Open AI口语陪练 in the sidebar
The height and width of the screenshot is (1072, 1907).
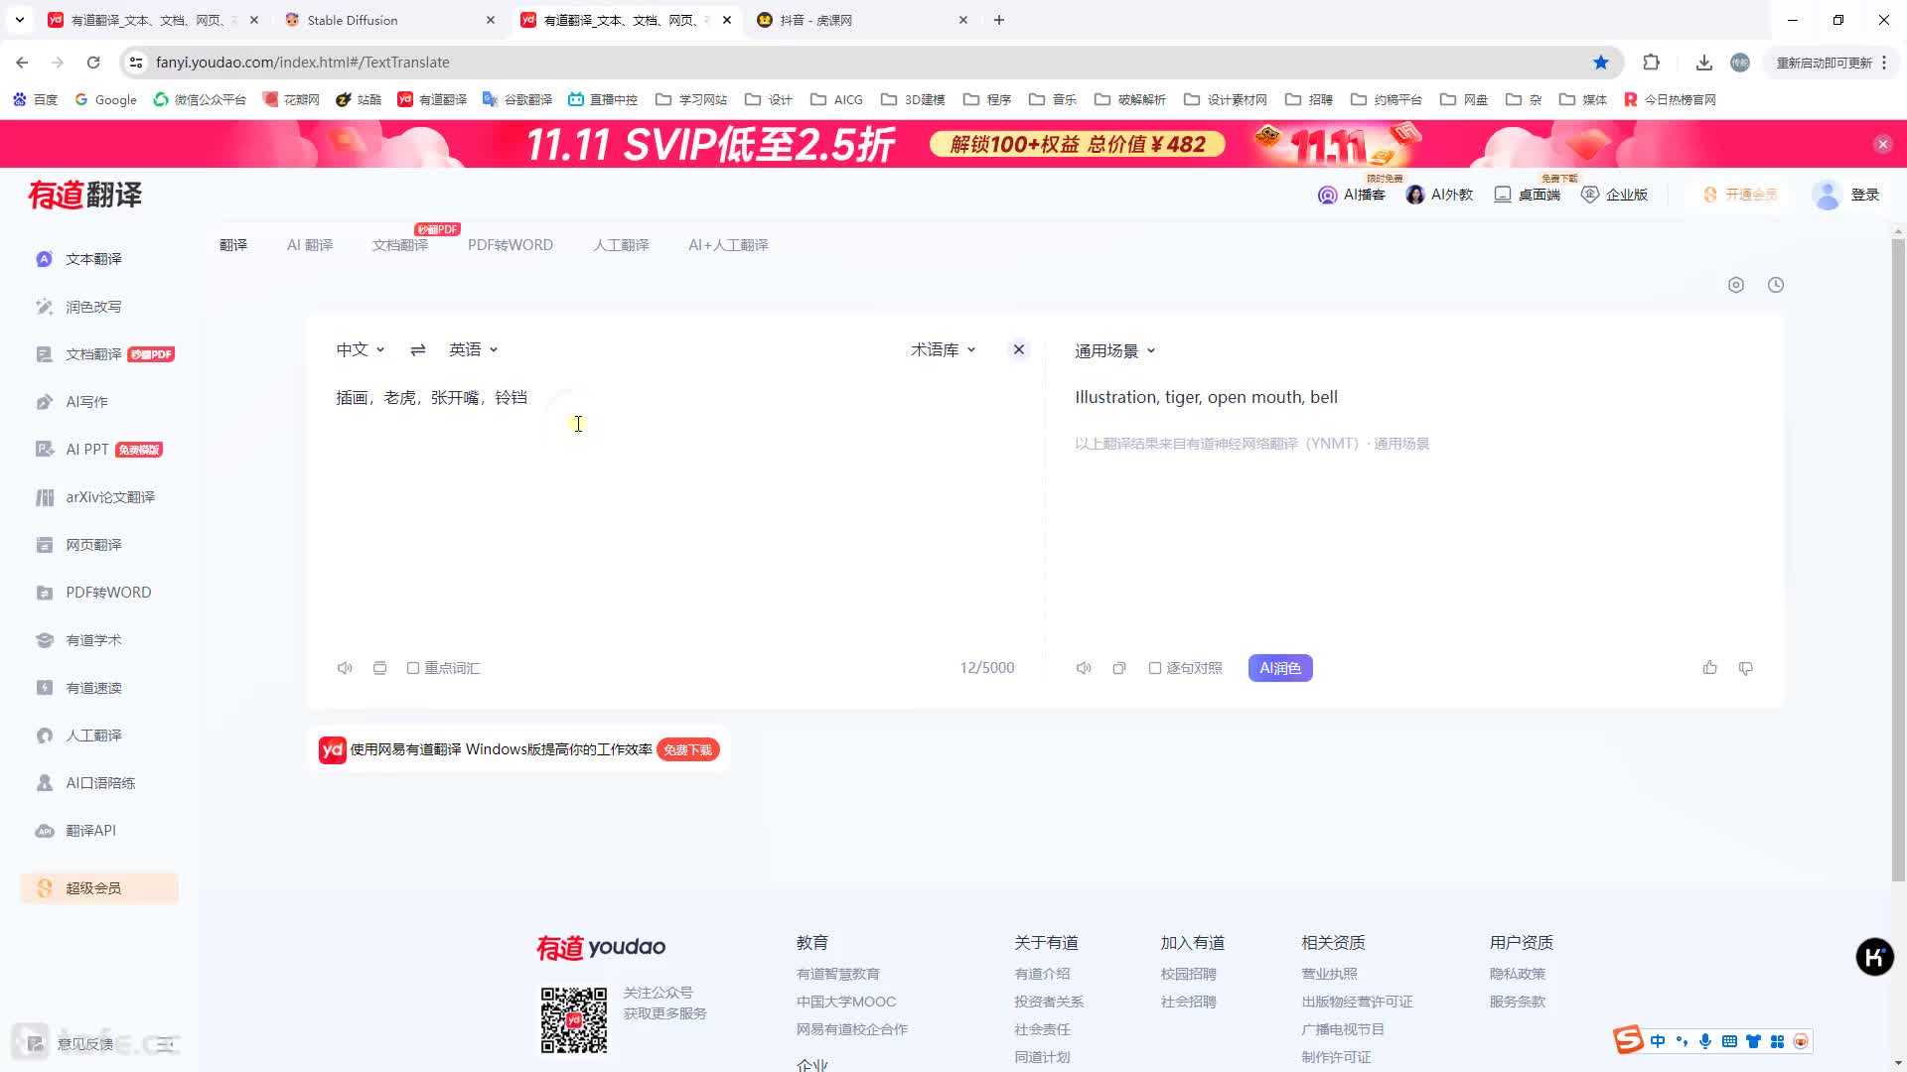click(x=99, y=783)
